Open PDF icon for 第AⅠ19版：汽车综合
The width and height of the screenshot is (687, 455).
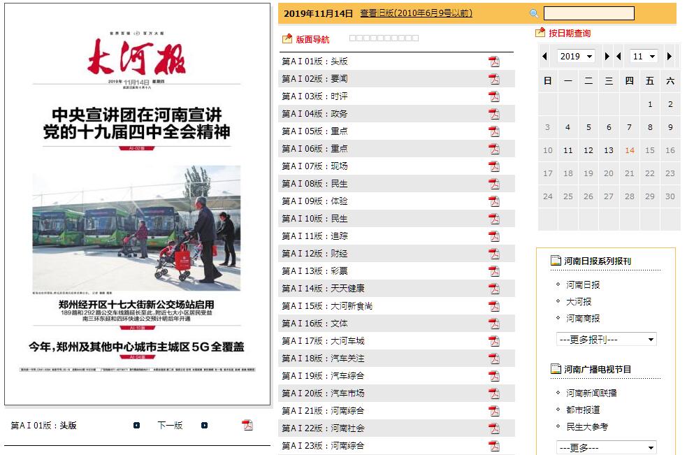[x=494, y=376]
